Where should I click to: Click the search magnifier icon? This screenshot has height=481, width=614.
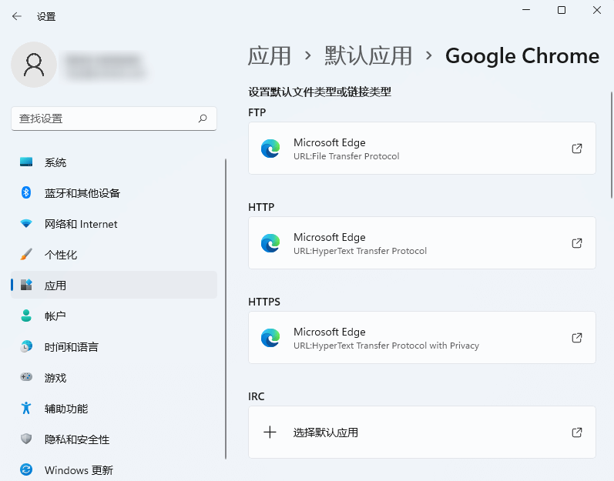click(203, 118)
